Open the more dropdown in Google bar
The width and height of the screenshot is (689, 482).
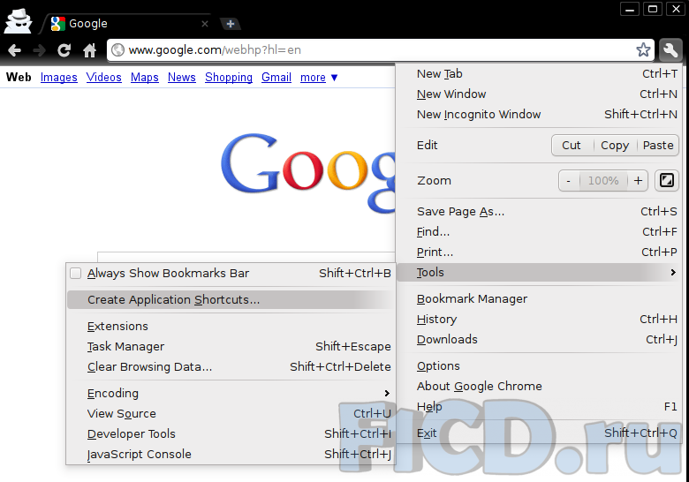coord(319,78)
